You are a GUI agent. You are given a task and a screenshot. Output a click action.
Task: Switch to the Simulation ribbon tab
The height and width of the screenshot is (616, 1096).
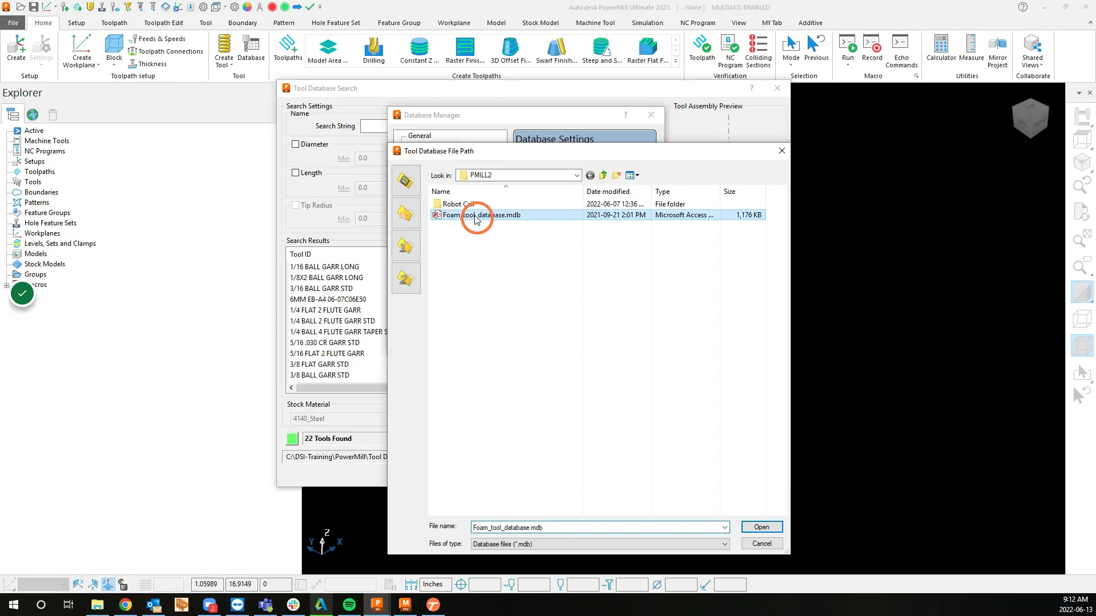647,23
